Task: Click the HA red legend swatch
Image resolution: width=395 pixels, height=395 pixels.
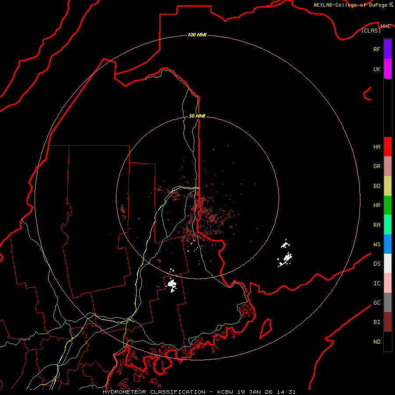Action: pyautogui.click(x=388, y=147)
